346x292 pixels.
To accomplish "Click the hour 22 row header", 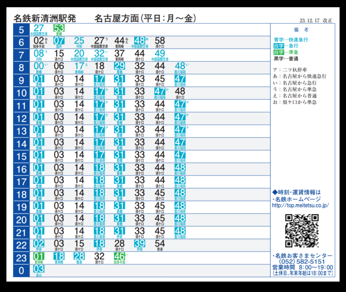I will (x=21, y=245).
